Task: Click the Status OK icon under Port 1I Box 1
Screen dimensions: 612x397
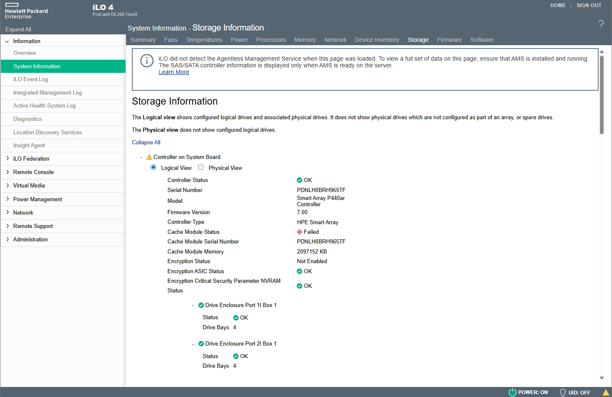Action: [236, 318]
